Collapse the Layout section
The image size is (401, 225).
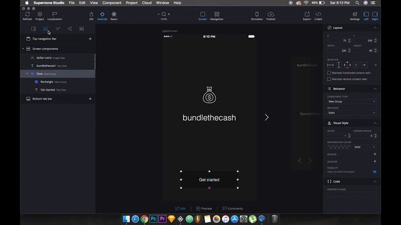(375, 27)
